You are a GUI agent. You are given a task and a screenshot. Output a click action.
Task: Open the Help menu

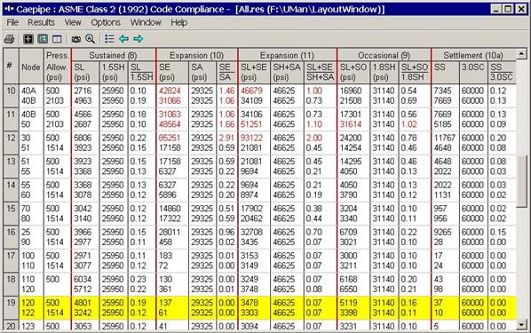pyautogui.click(x=178, y=23)
